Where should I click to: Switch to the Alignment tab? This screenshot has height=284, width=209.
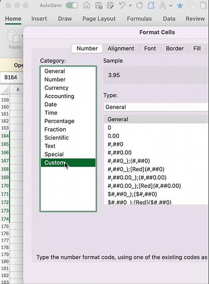pyautogui.click(x=121, y=49)
